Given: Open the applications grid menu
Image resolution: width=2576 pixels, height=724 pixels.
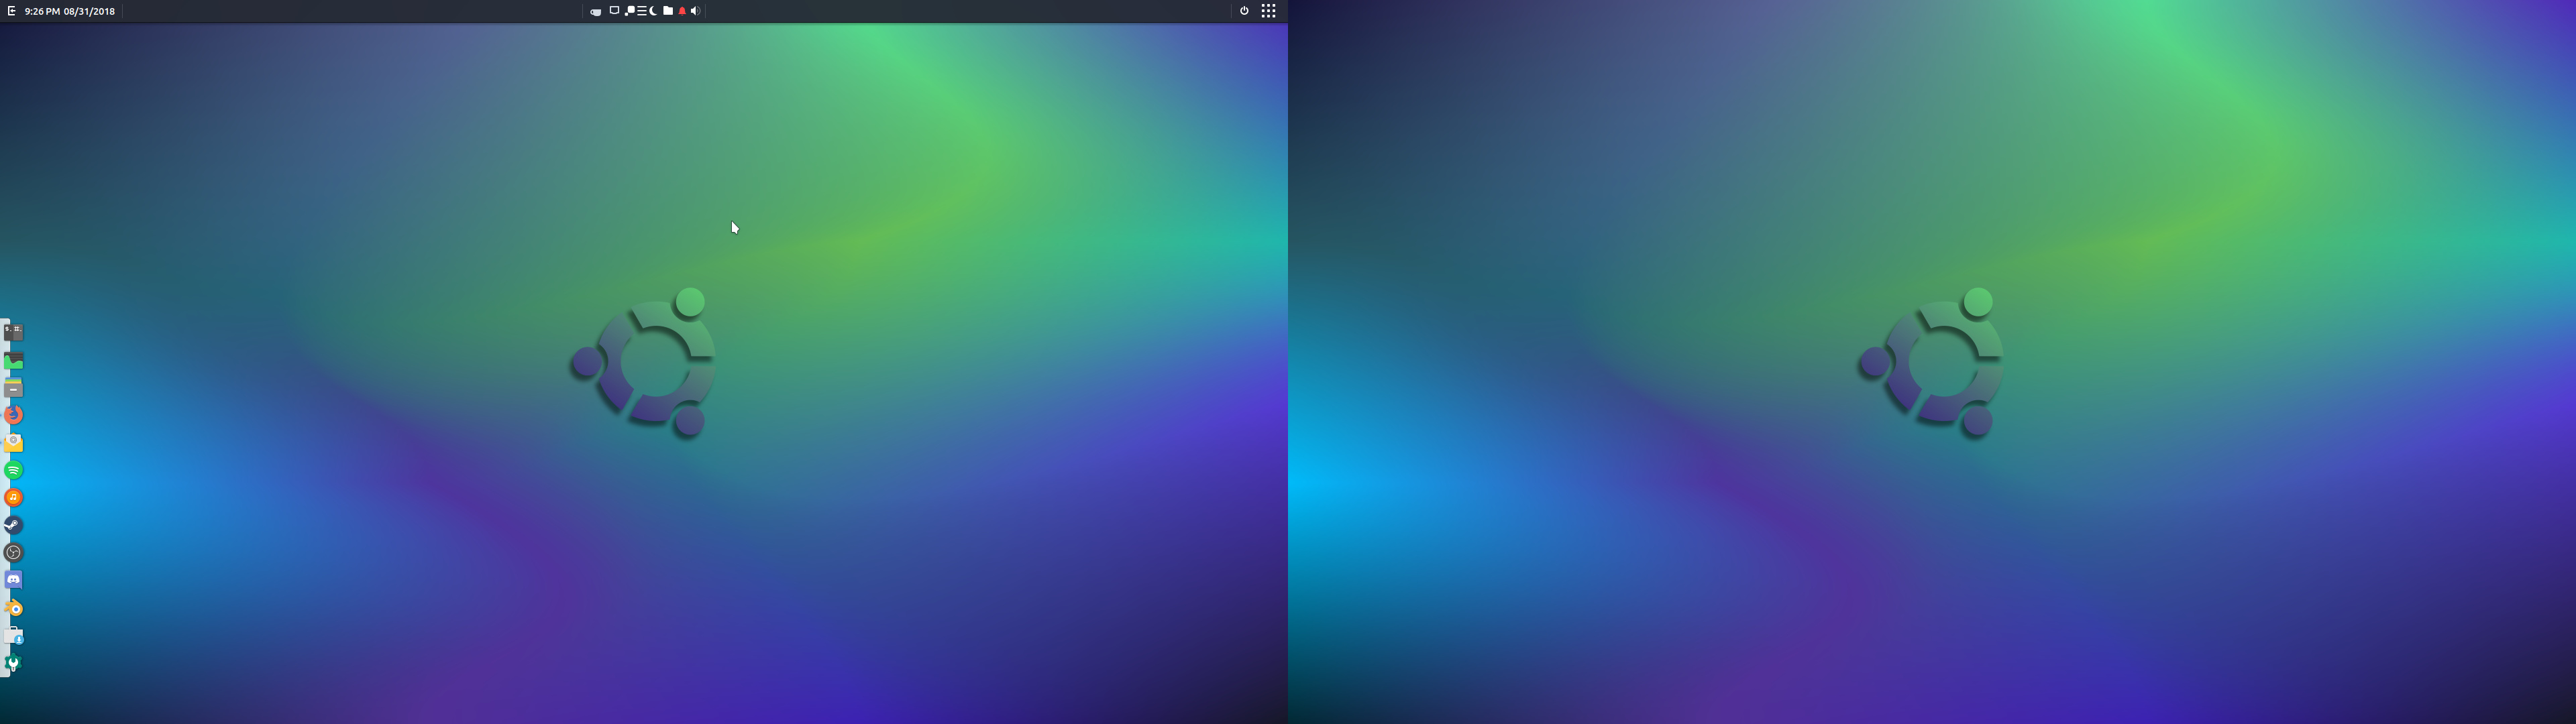Looking at the screenshot, I should click(1268, 11).
